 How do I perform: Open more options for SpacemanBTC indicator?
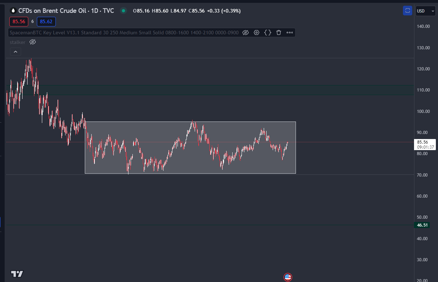[x=289, y=33]
